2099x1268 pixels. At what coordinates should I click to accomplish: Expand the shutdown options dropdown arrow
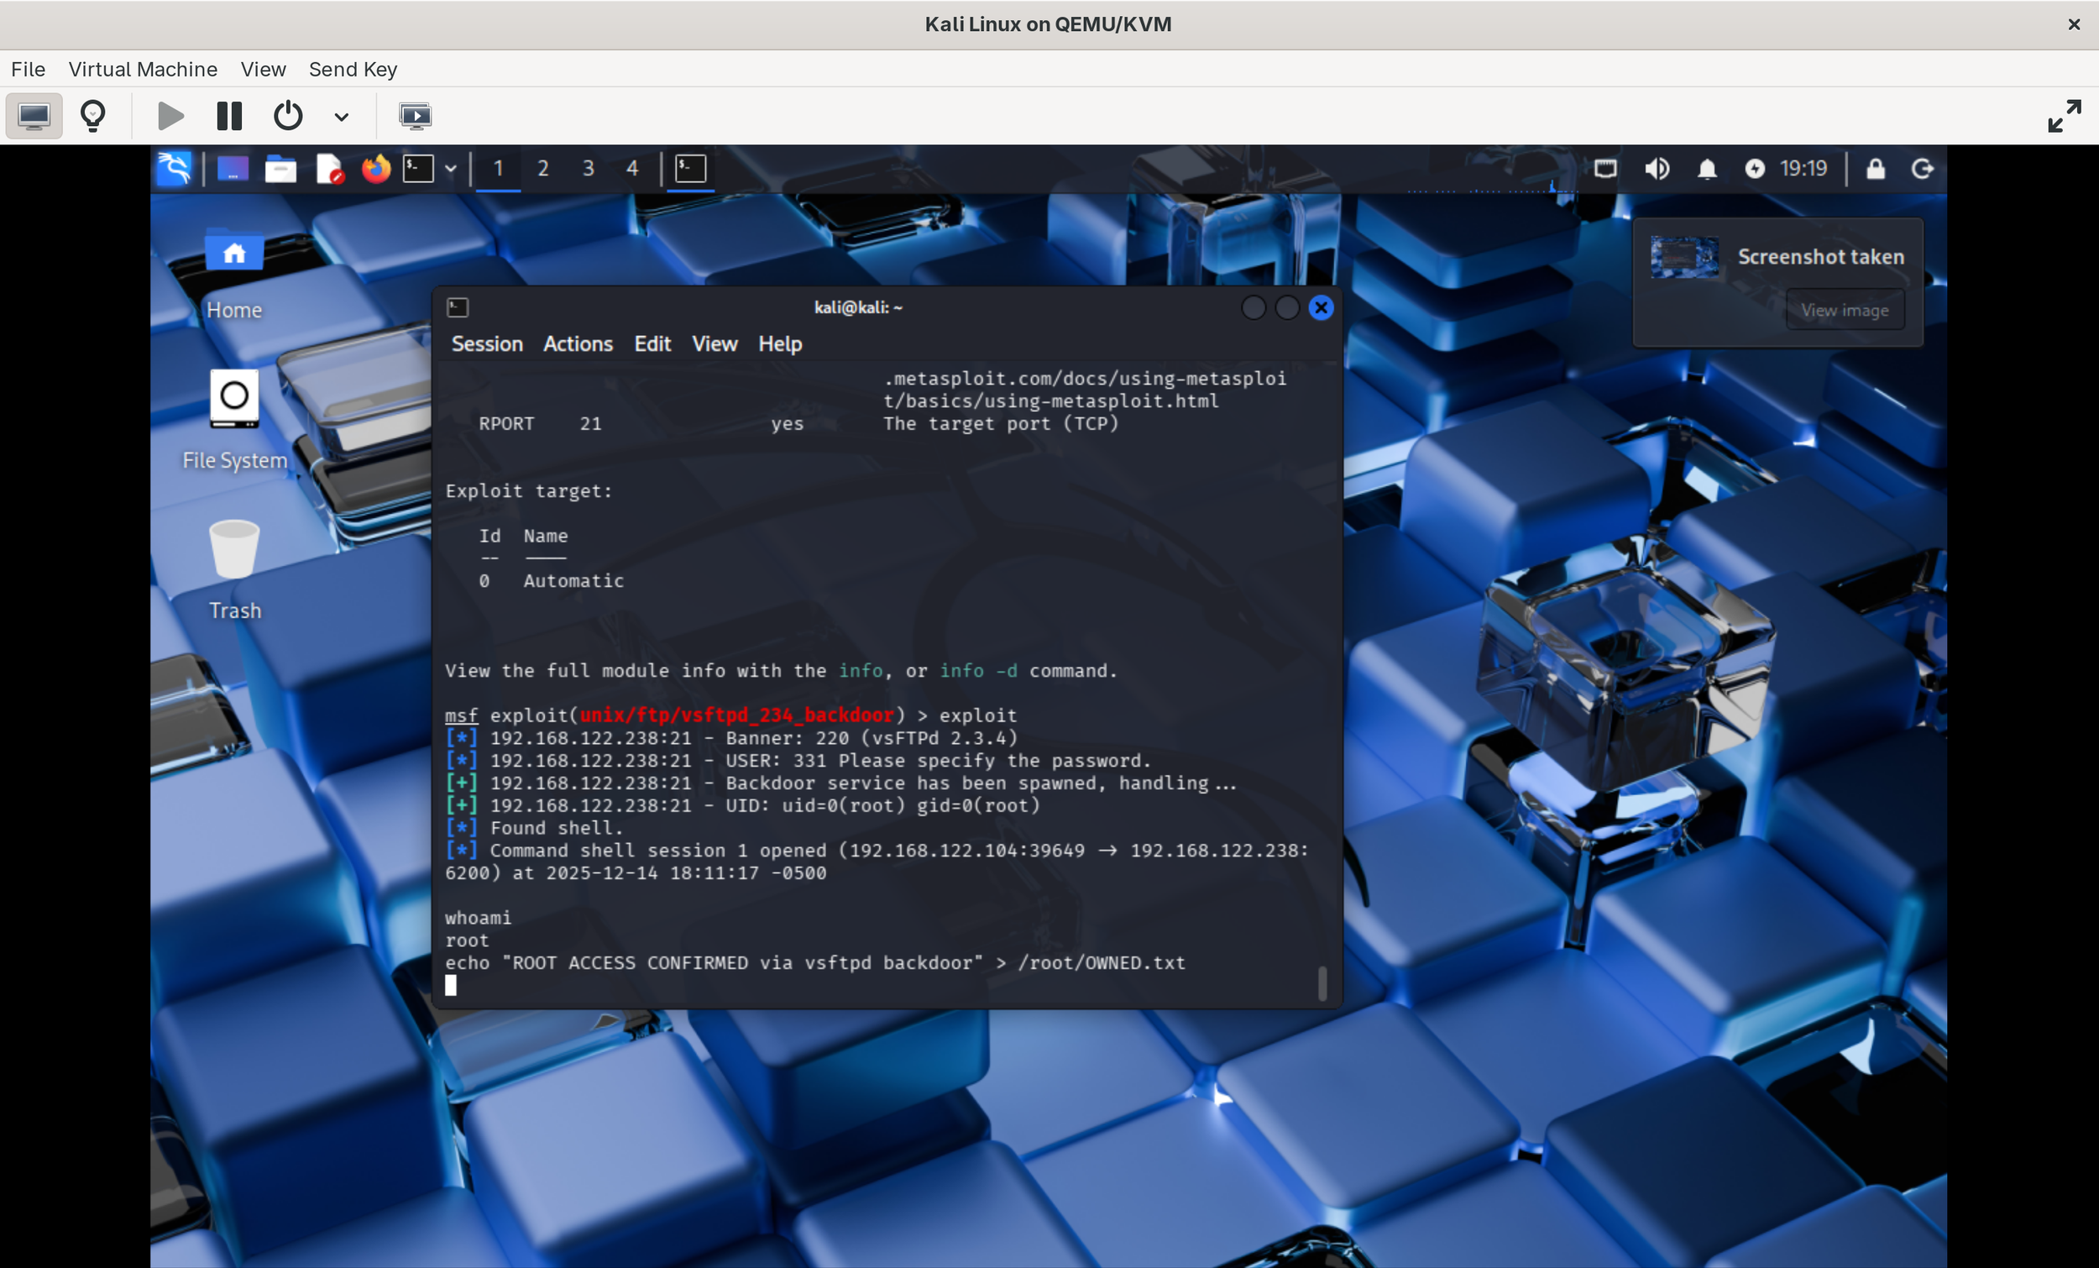pos(342,117)
